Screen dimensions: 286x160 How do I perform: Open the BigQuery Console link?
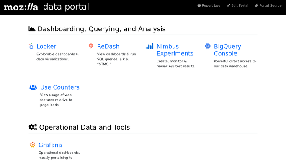click(227, 50)
